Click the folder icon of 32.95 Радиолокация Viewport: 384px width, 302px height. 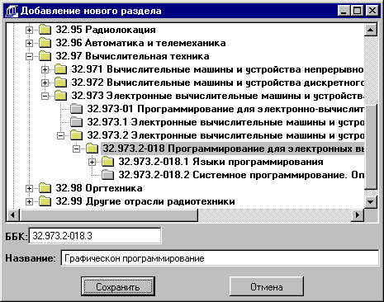tap(45, 30)
